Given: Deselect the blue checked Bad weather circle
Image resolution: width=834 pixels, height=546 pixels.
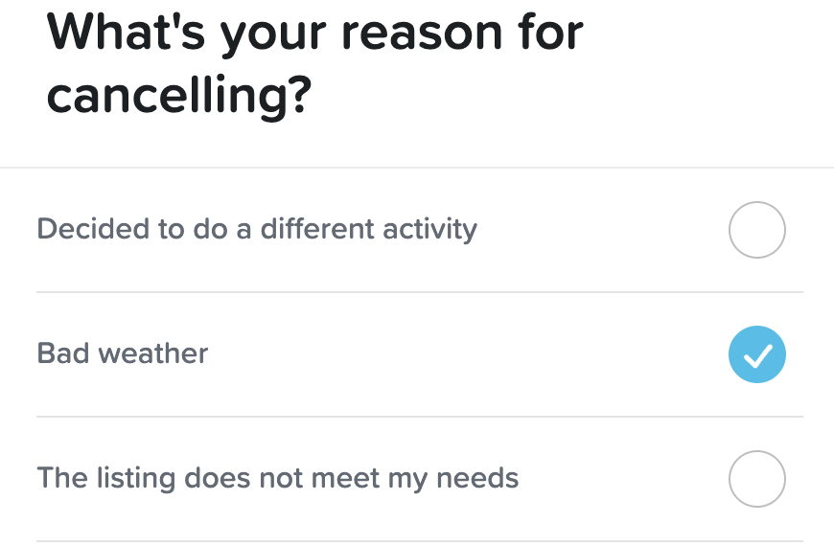Looking at the screenshot, I should click(757, 354).
